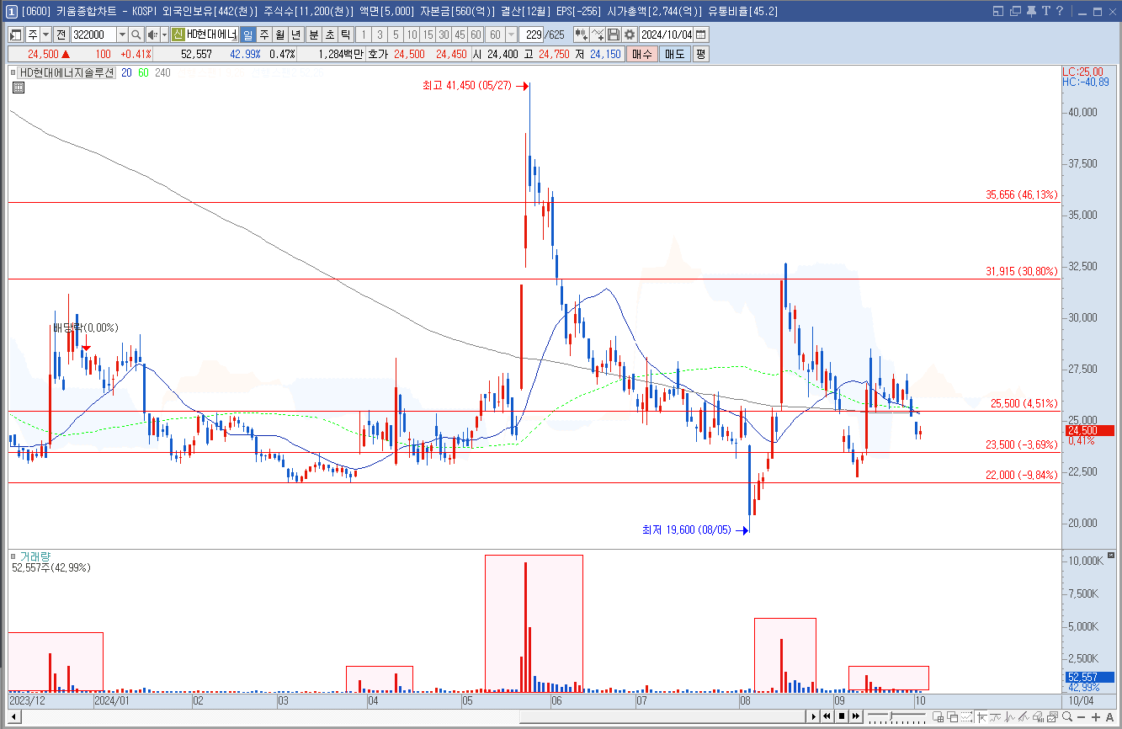Click the speaker sound icon in toolbar
The image size is (1122, 729).
tap(152, 35)
